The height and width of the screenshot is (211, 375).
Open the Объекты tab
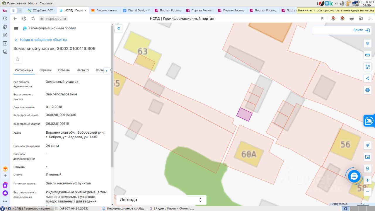(x=64, y=70)
